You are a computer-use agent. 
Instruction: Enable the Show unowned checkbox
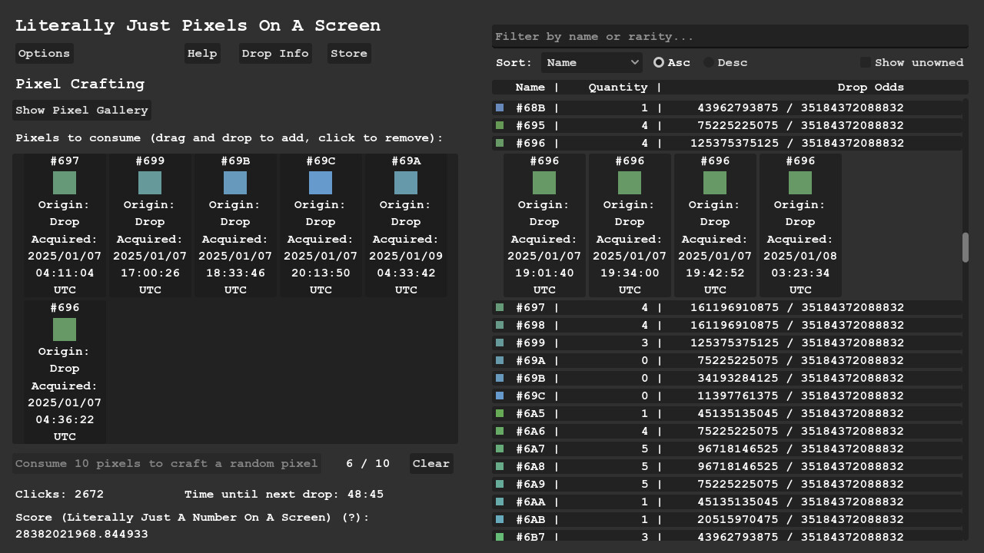866,63
